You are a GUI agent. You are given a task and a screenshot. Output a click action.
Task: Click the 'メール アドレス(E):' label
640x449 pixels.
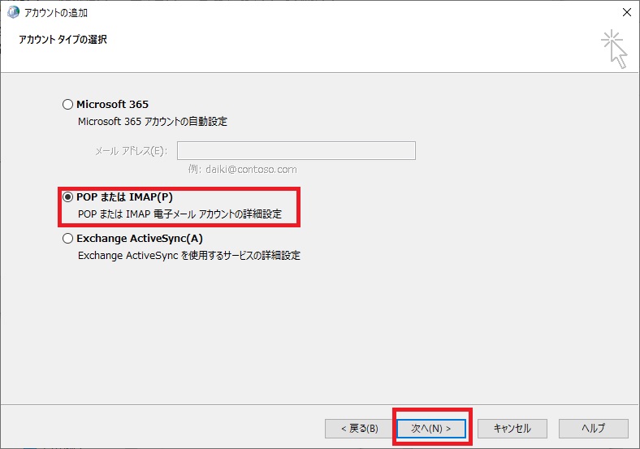pyautogui.click(x=131, y=151)
